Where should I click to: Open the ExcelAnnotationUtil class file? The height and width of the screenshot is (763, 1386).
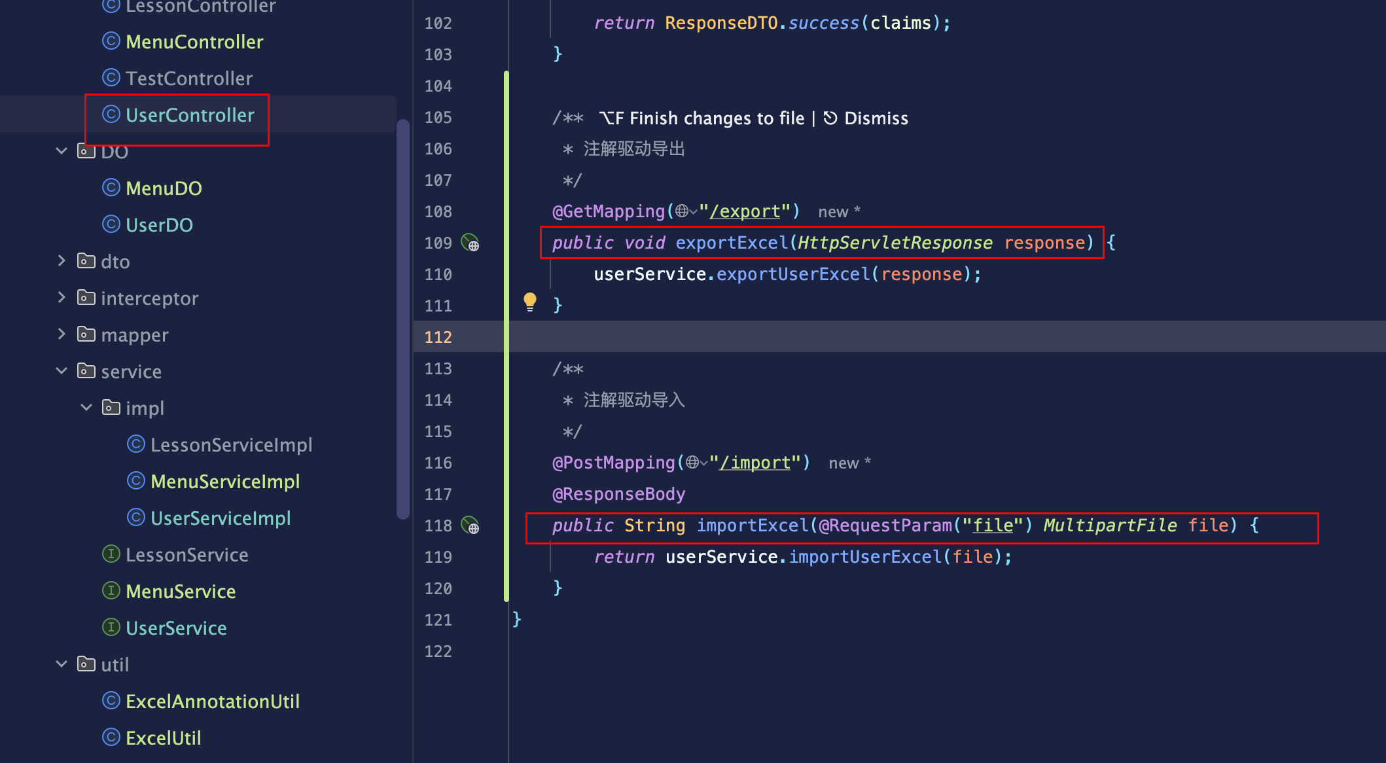click(212, 701)
